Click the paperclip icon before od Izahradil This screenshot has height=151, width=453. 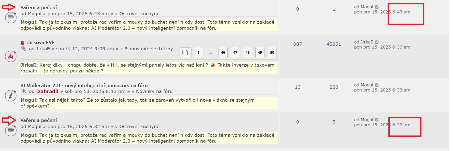[x=24, y=91]
